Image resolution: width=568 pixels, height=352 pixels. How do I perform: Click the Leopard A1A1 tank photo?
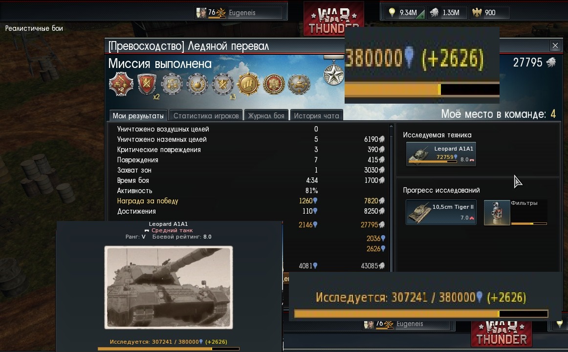(169, 287)
